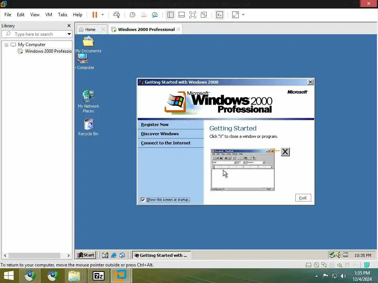Click the Library scrollbar right arrow
The image size is (378, 283).
68,255
